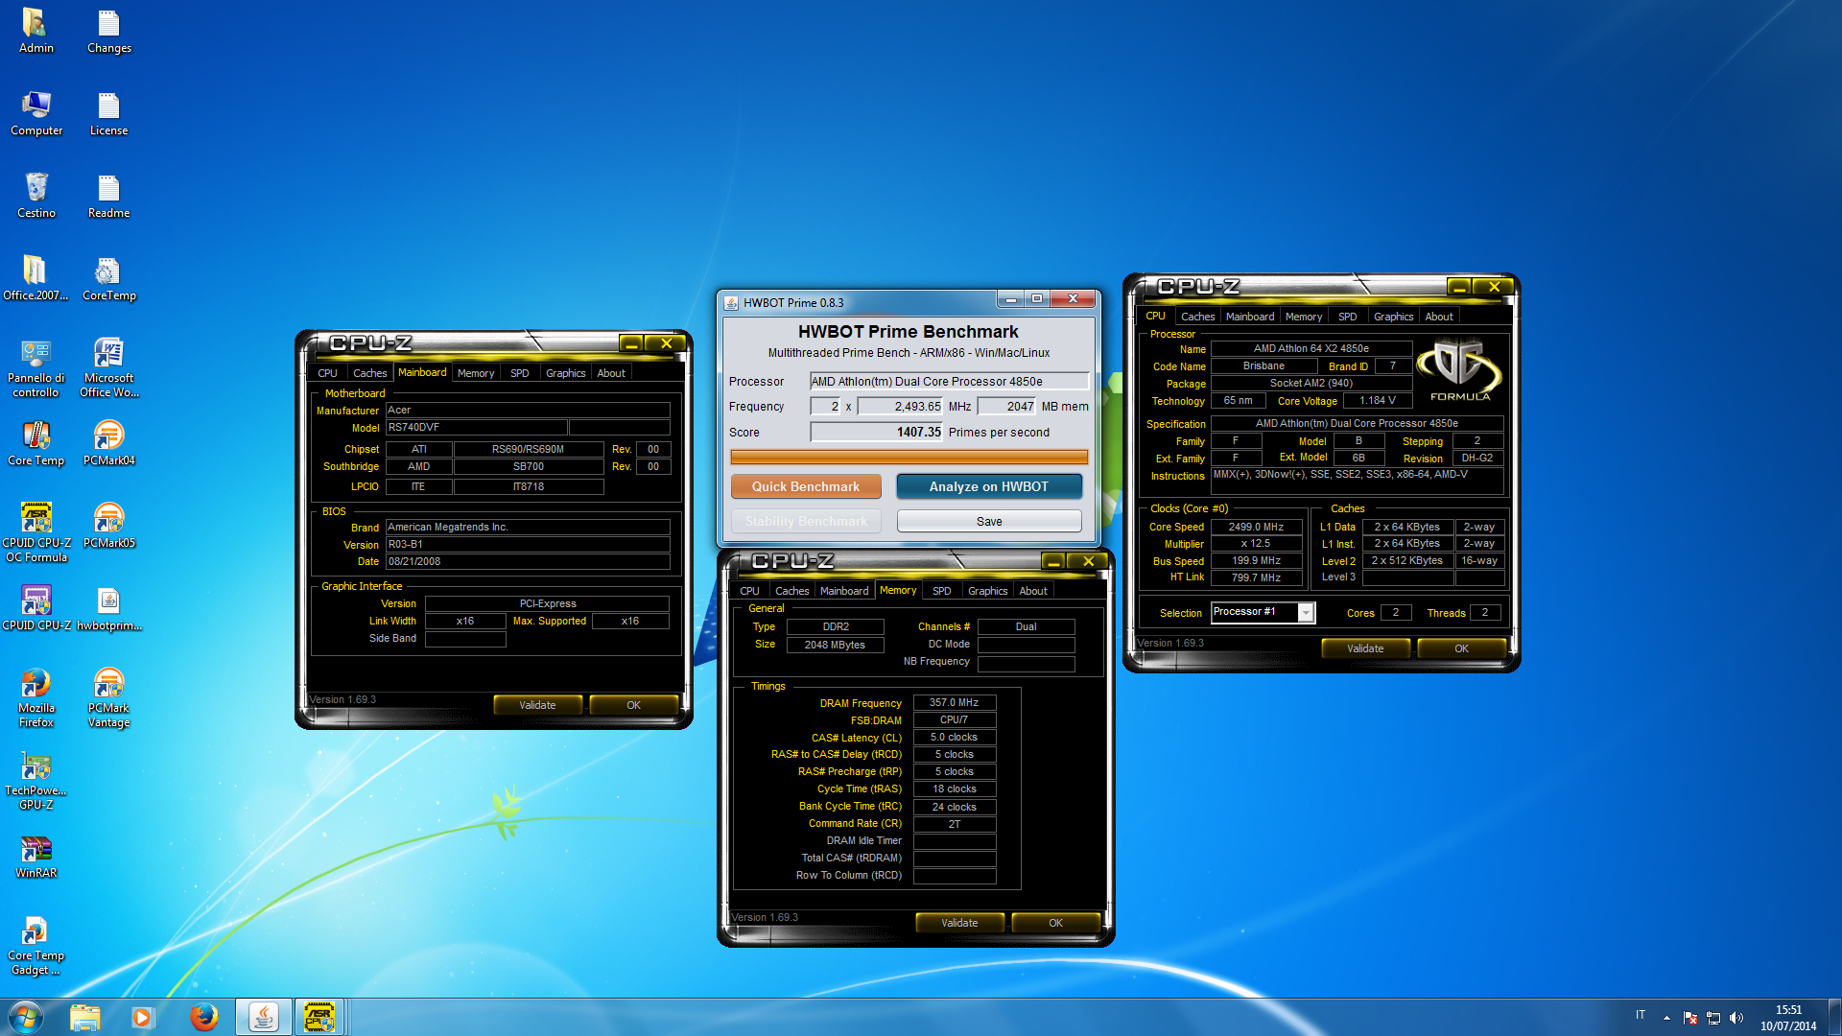
Task: Open SPD tab in Memory CPU-Z window
Action: [942, 591]
